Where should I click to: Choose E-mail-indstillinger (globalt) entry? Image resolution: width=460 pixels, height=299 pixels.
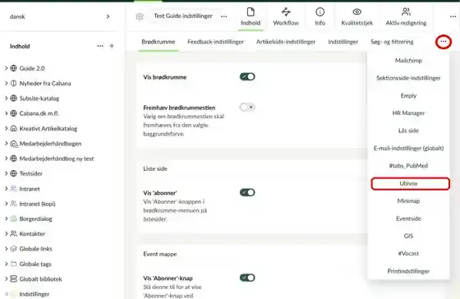tap(408, 148)
